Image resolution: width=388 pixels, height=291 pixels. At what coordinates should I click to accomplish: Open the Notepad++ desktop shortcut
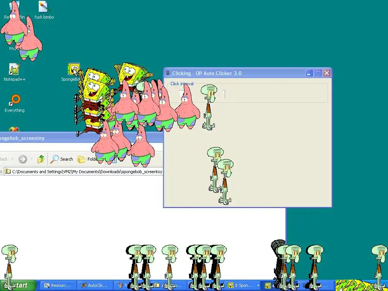[14, 72]
